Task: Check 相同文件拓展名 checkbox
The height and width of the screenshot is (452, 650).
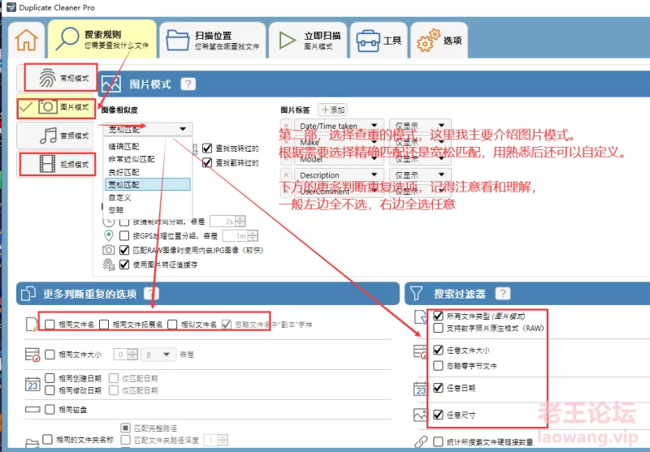Action: coord(104,325)
